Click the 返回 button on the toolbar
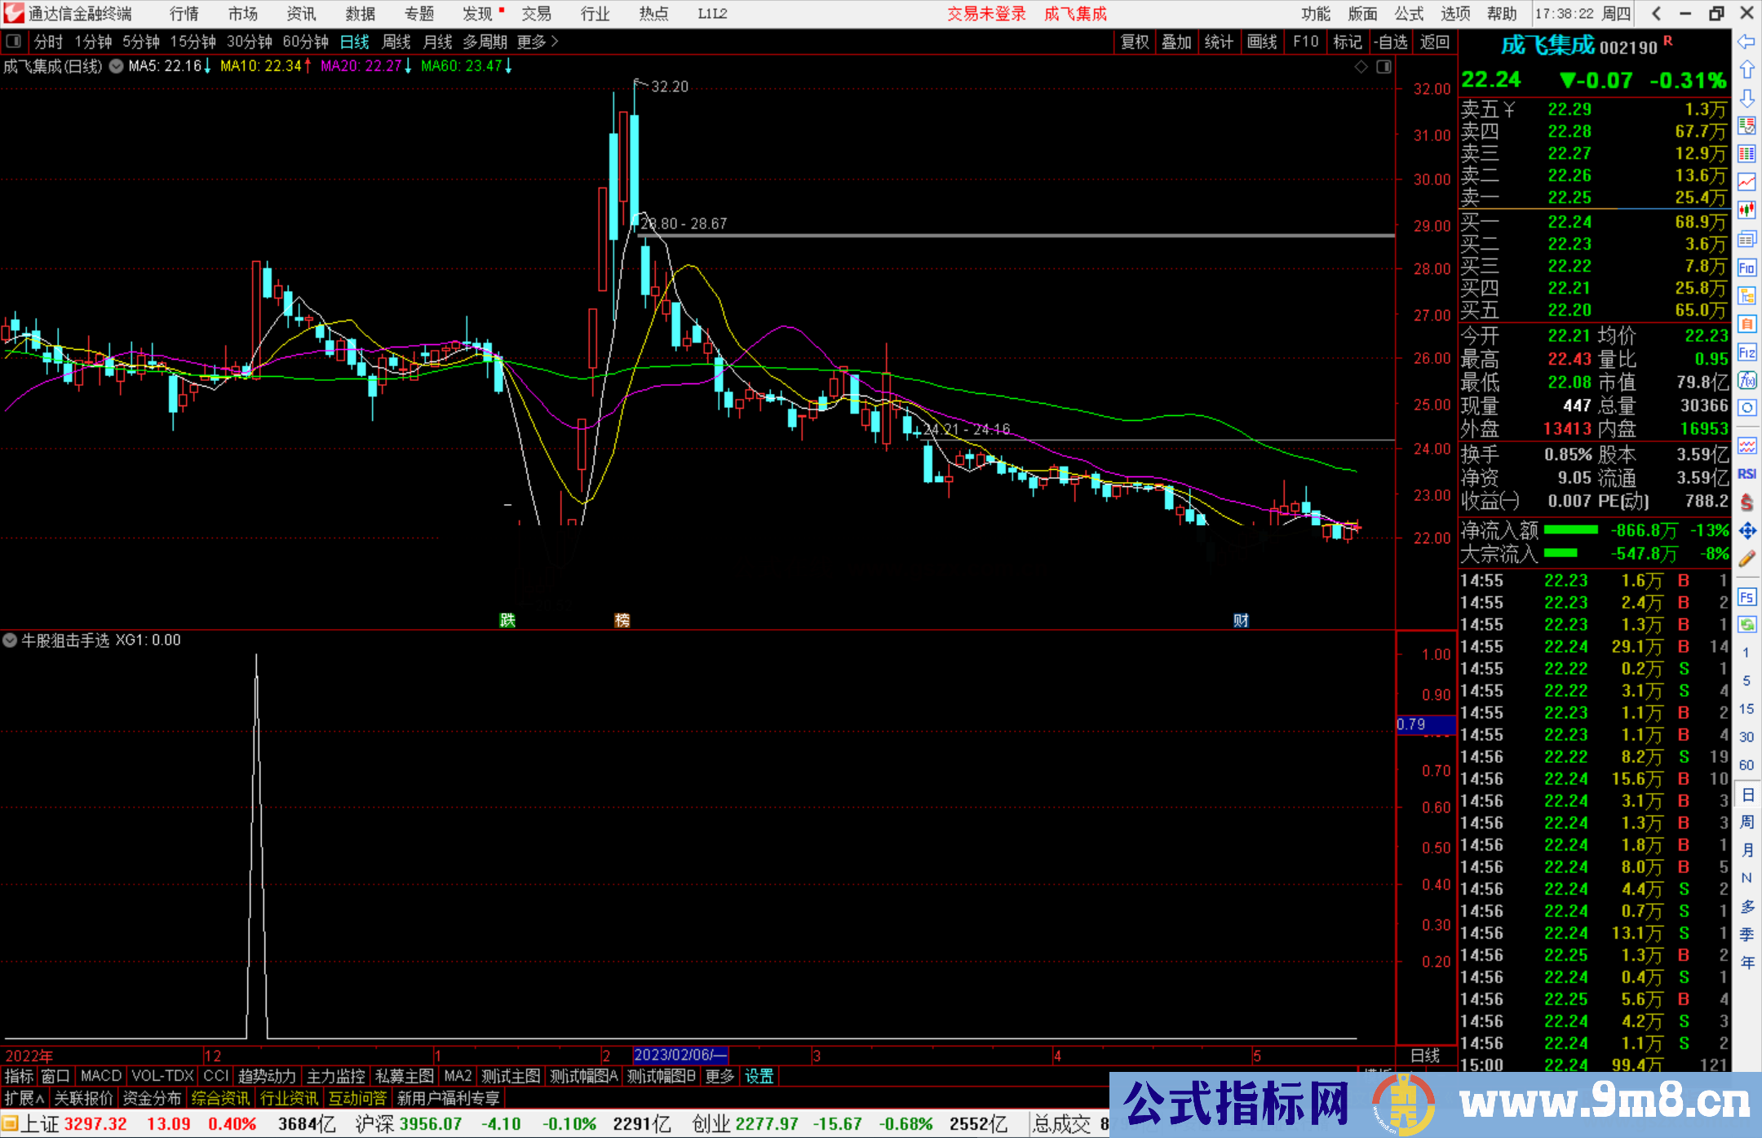The height and width of the screenshot is (1138, 1762). pyautogui.click(x=1434, y=42)
